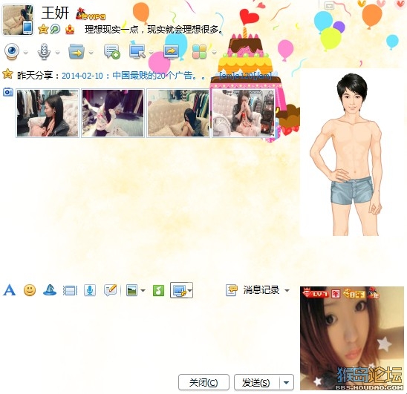The height and width of the screenshot is (394, 407).
Task: Click the green music note icon
Action: (158, 290)
